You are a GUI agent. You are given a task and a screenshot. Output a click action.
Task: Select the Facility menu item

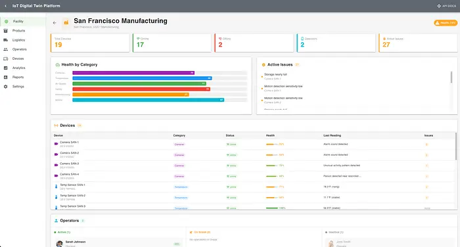[22, 22]
